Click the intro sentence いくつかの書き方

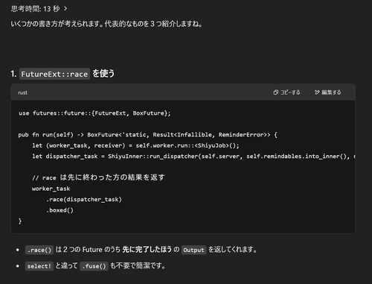pyautogui.click(x=106, y=24)
